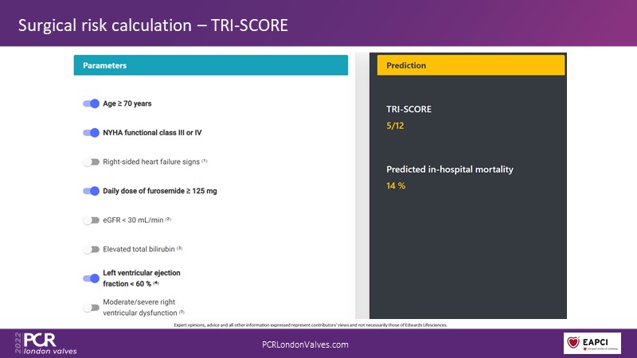Turn off Left ventricular ejection fraction toggle
Screen dimensions: 637x358
coord(91,278)
